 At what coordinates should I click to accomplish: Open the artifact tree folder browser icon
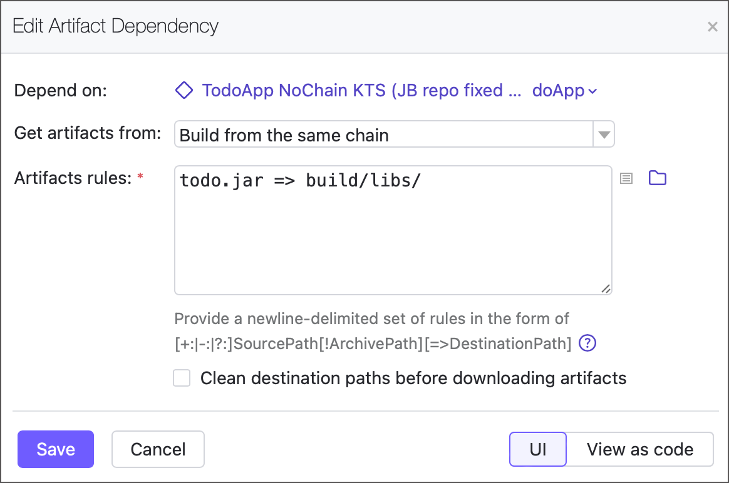pos(657,178)
